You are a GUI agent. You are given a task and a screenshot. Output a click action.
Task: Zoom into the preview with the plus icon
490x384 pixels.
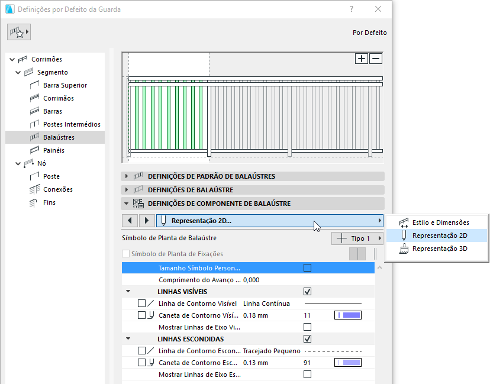point(361,59)
